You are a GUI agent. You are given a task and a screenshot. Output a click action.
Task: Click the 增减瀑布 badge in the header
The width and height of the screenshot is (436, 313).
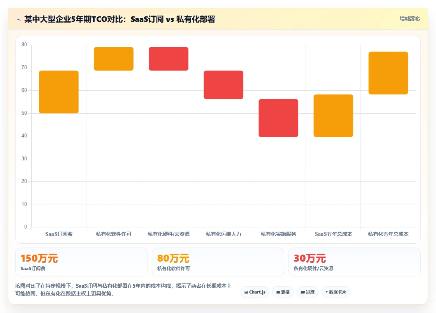point(410,19)
